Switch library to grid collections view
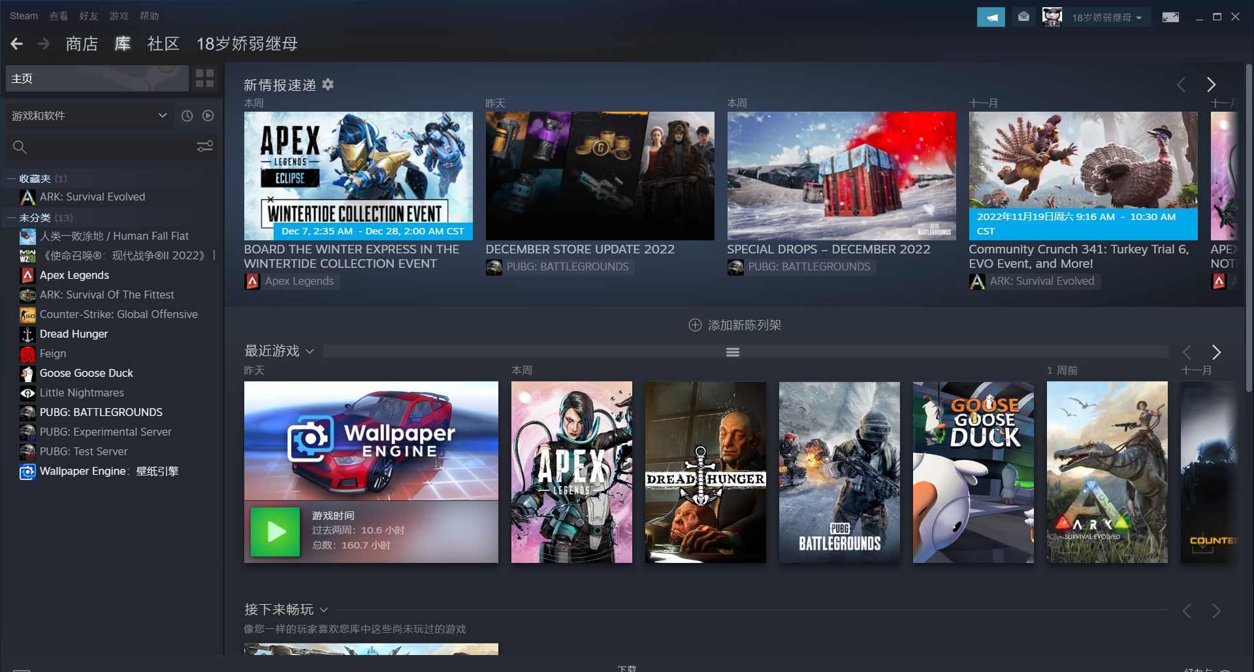The width and height of the screenshot is (1254, 672). pos(204,78)
